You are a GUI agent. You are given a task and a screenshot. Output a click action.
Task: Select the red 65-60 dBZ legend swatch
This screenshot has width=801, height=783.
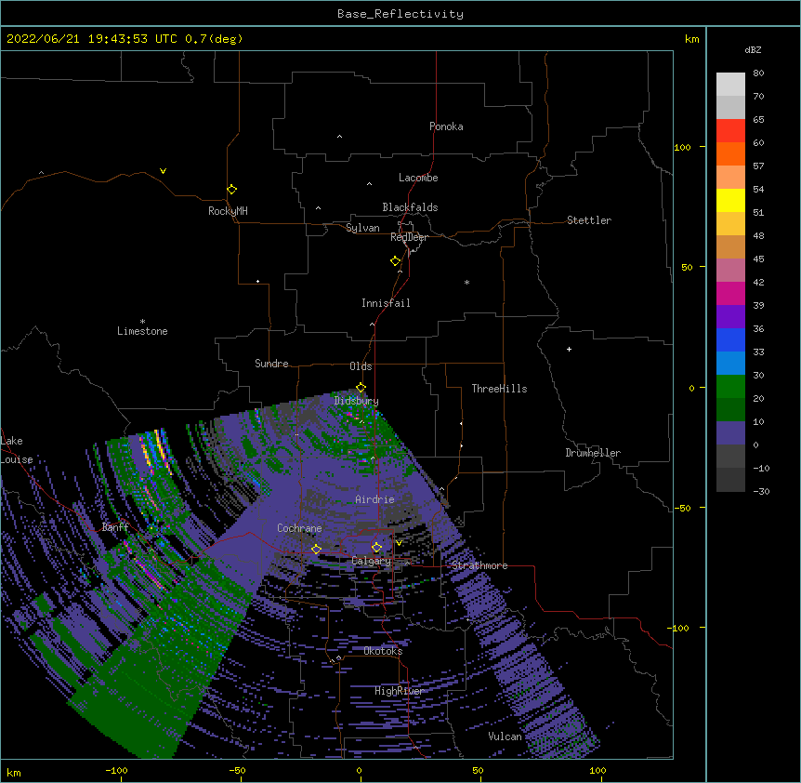pyautogui.click(x=730, y=130)
